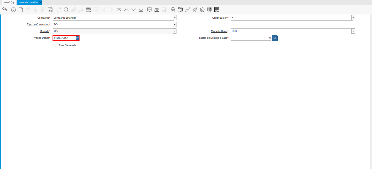
Task: Expand the Moneda Hacia dropdown arrow
Action: coord(353,31)
